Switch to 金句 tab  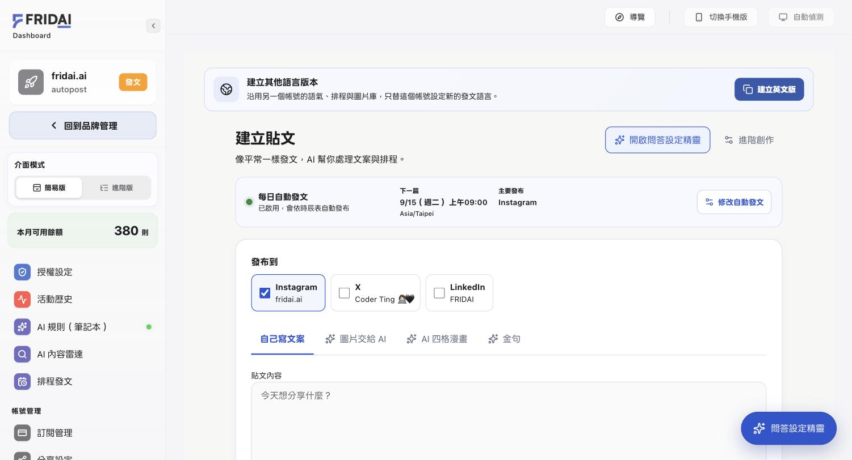(504, 339)
